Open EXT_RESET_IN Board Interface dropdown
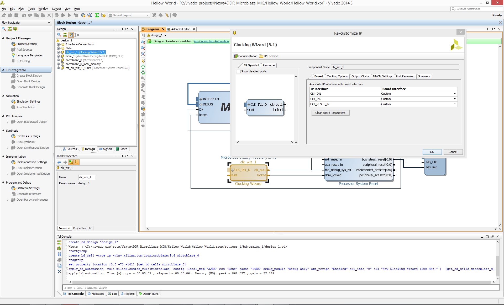This screenshot has height=305, width=504. 455,104
